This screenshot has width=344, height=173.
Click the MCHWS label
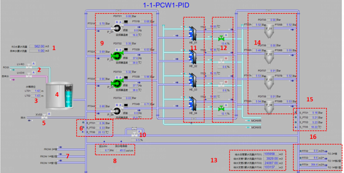256,127
